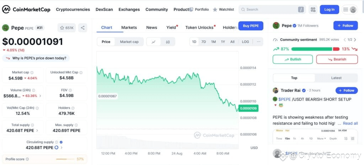Enable LOG scale on chart
This screenshot has width=364, height=165.
click(245, 42)
